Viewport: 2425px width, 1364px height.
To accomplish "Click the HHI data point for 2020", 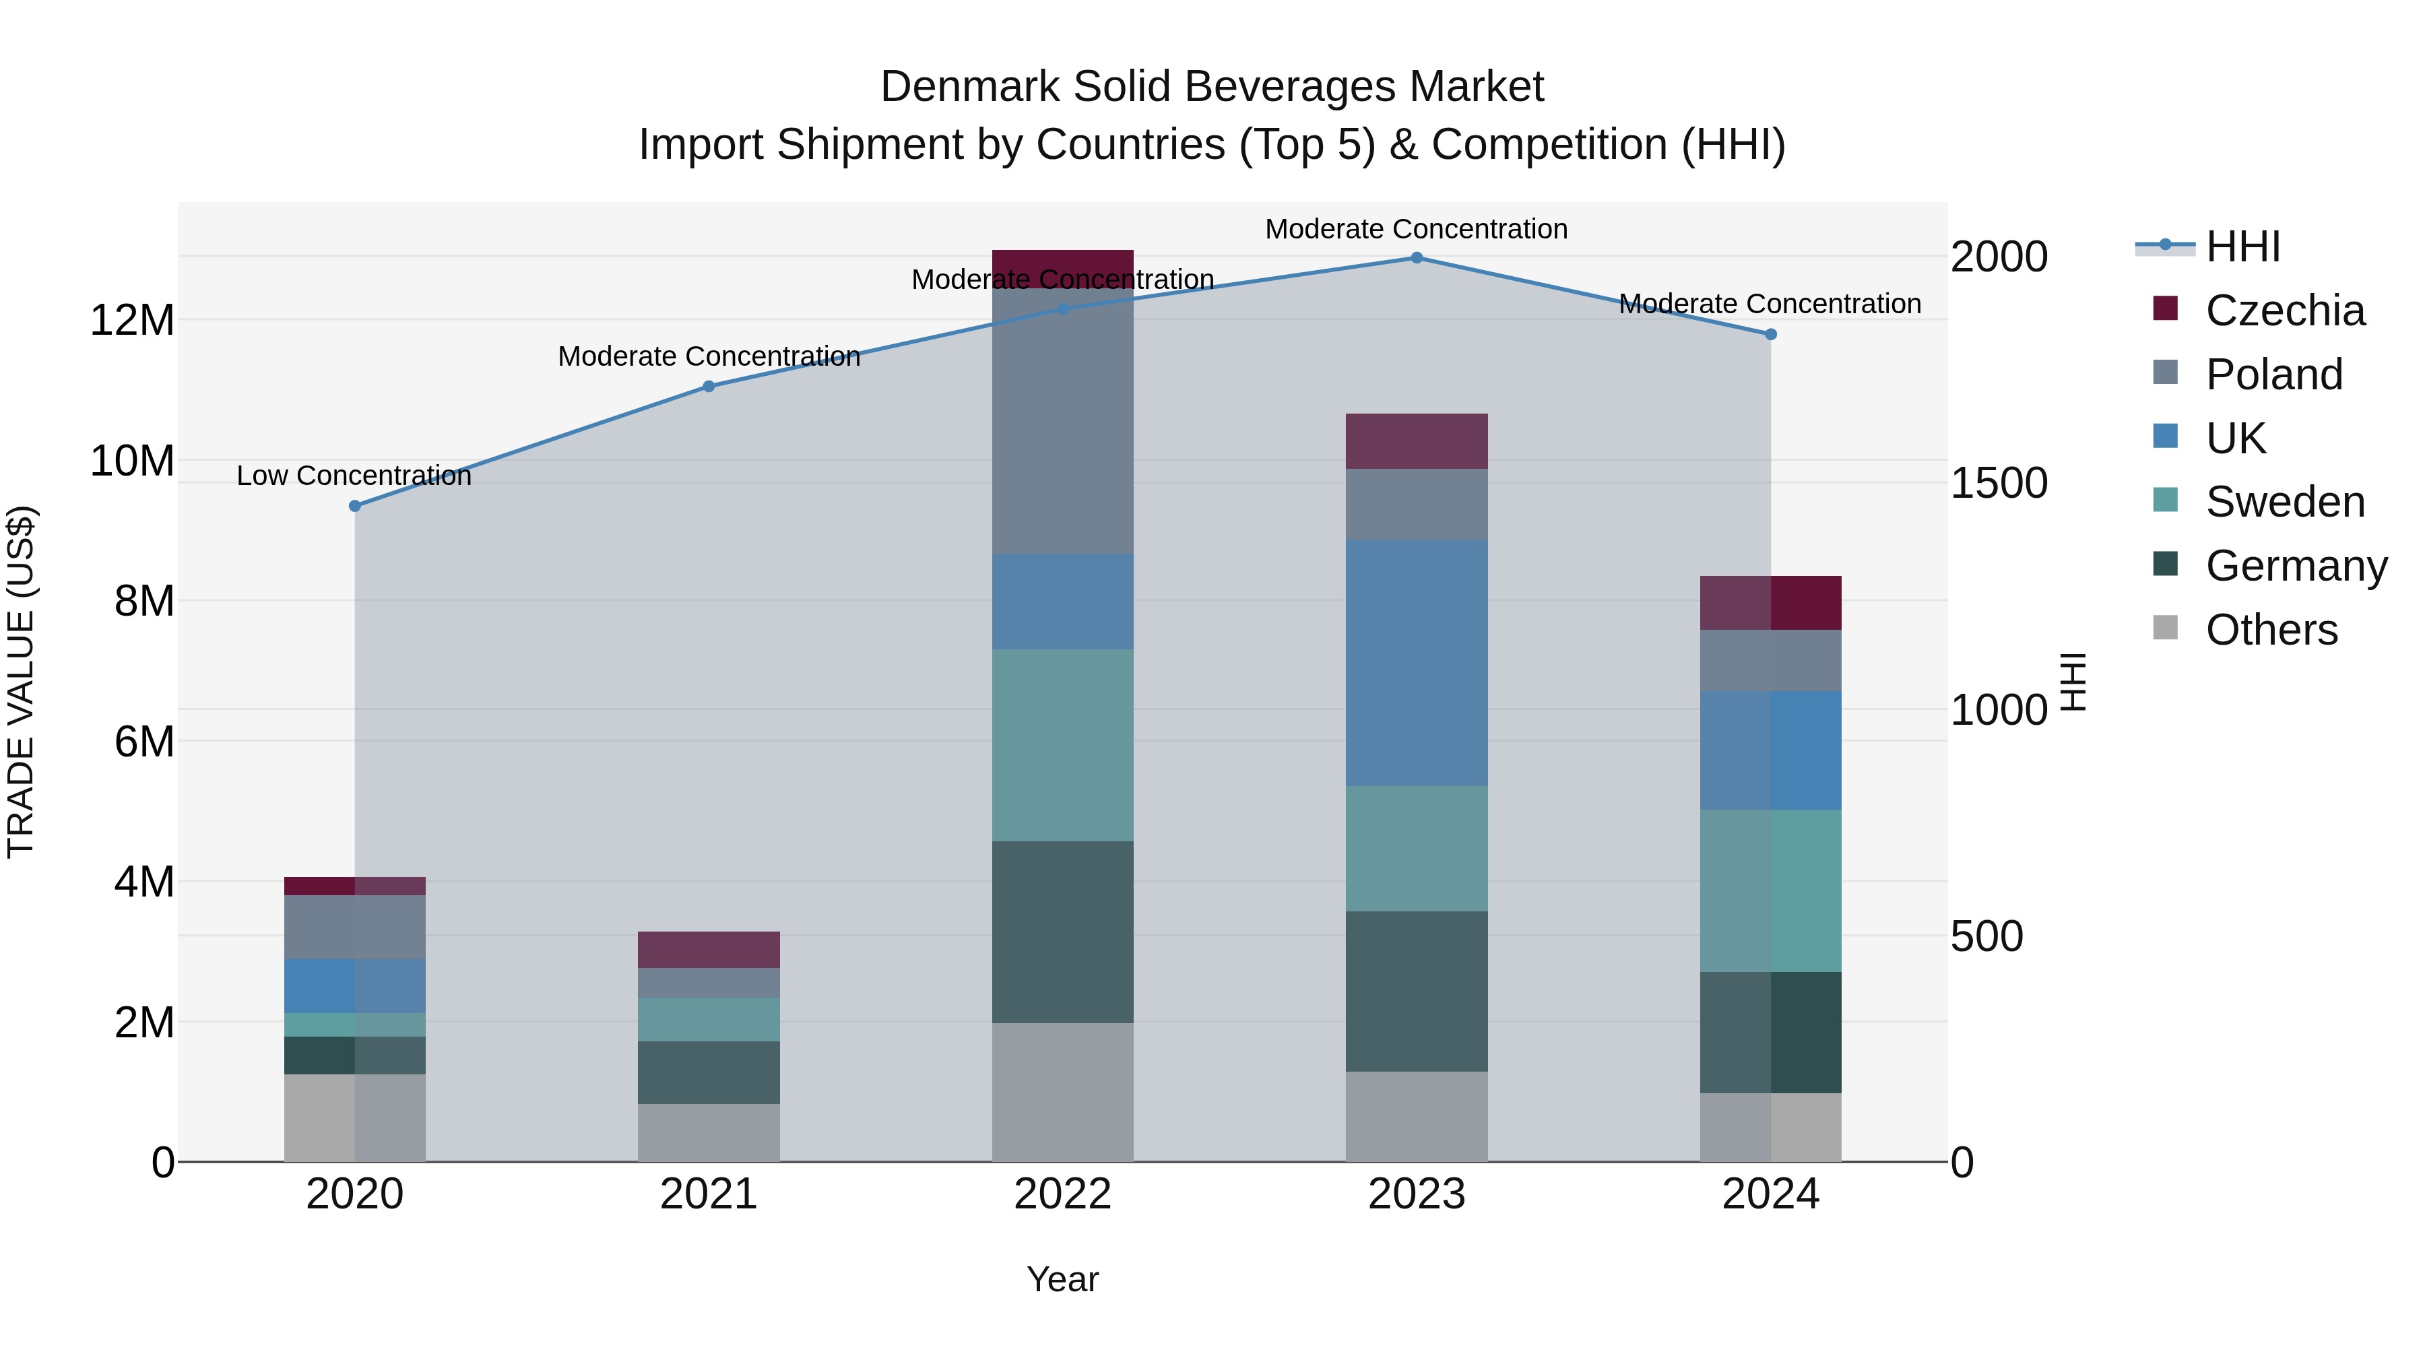I will [x=355, y=505].
